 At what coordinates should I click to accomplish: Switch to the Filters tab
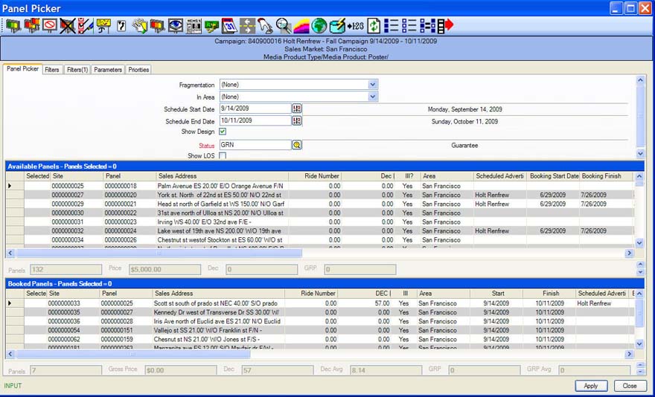coord(52,70)
